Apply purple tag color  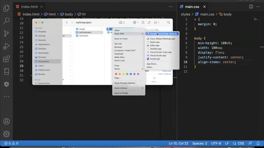coord(134,74)
